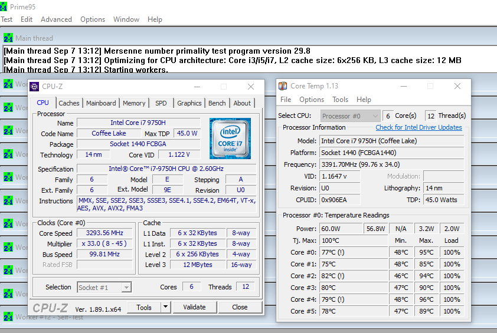
Task: Click the Validate button
Action: coord(194,307)
